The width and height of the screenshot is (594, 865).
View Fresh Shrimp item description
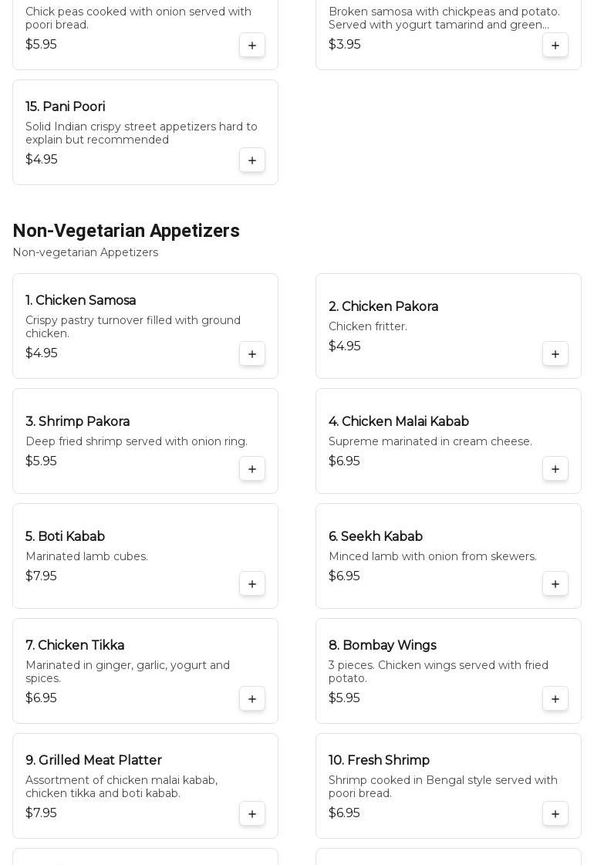point(443,787)
